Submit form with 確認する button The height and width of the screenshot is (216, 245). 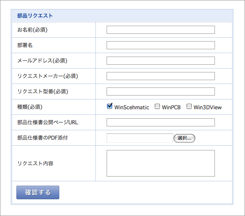38,192
